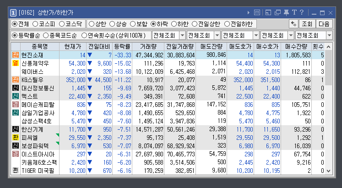
Task: Click the table scrollbar up arrow
Action: [x=329, y=47]
